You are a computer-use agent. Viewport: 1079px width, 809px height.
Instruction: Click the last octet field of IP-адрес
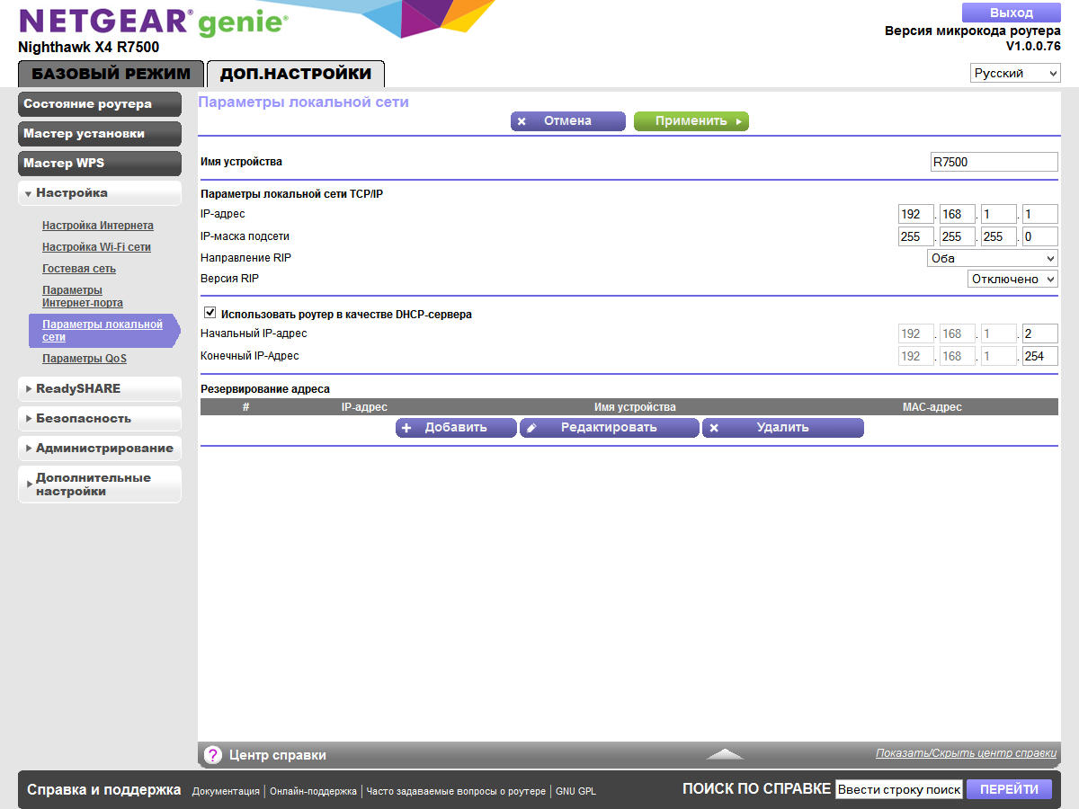1040,215
